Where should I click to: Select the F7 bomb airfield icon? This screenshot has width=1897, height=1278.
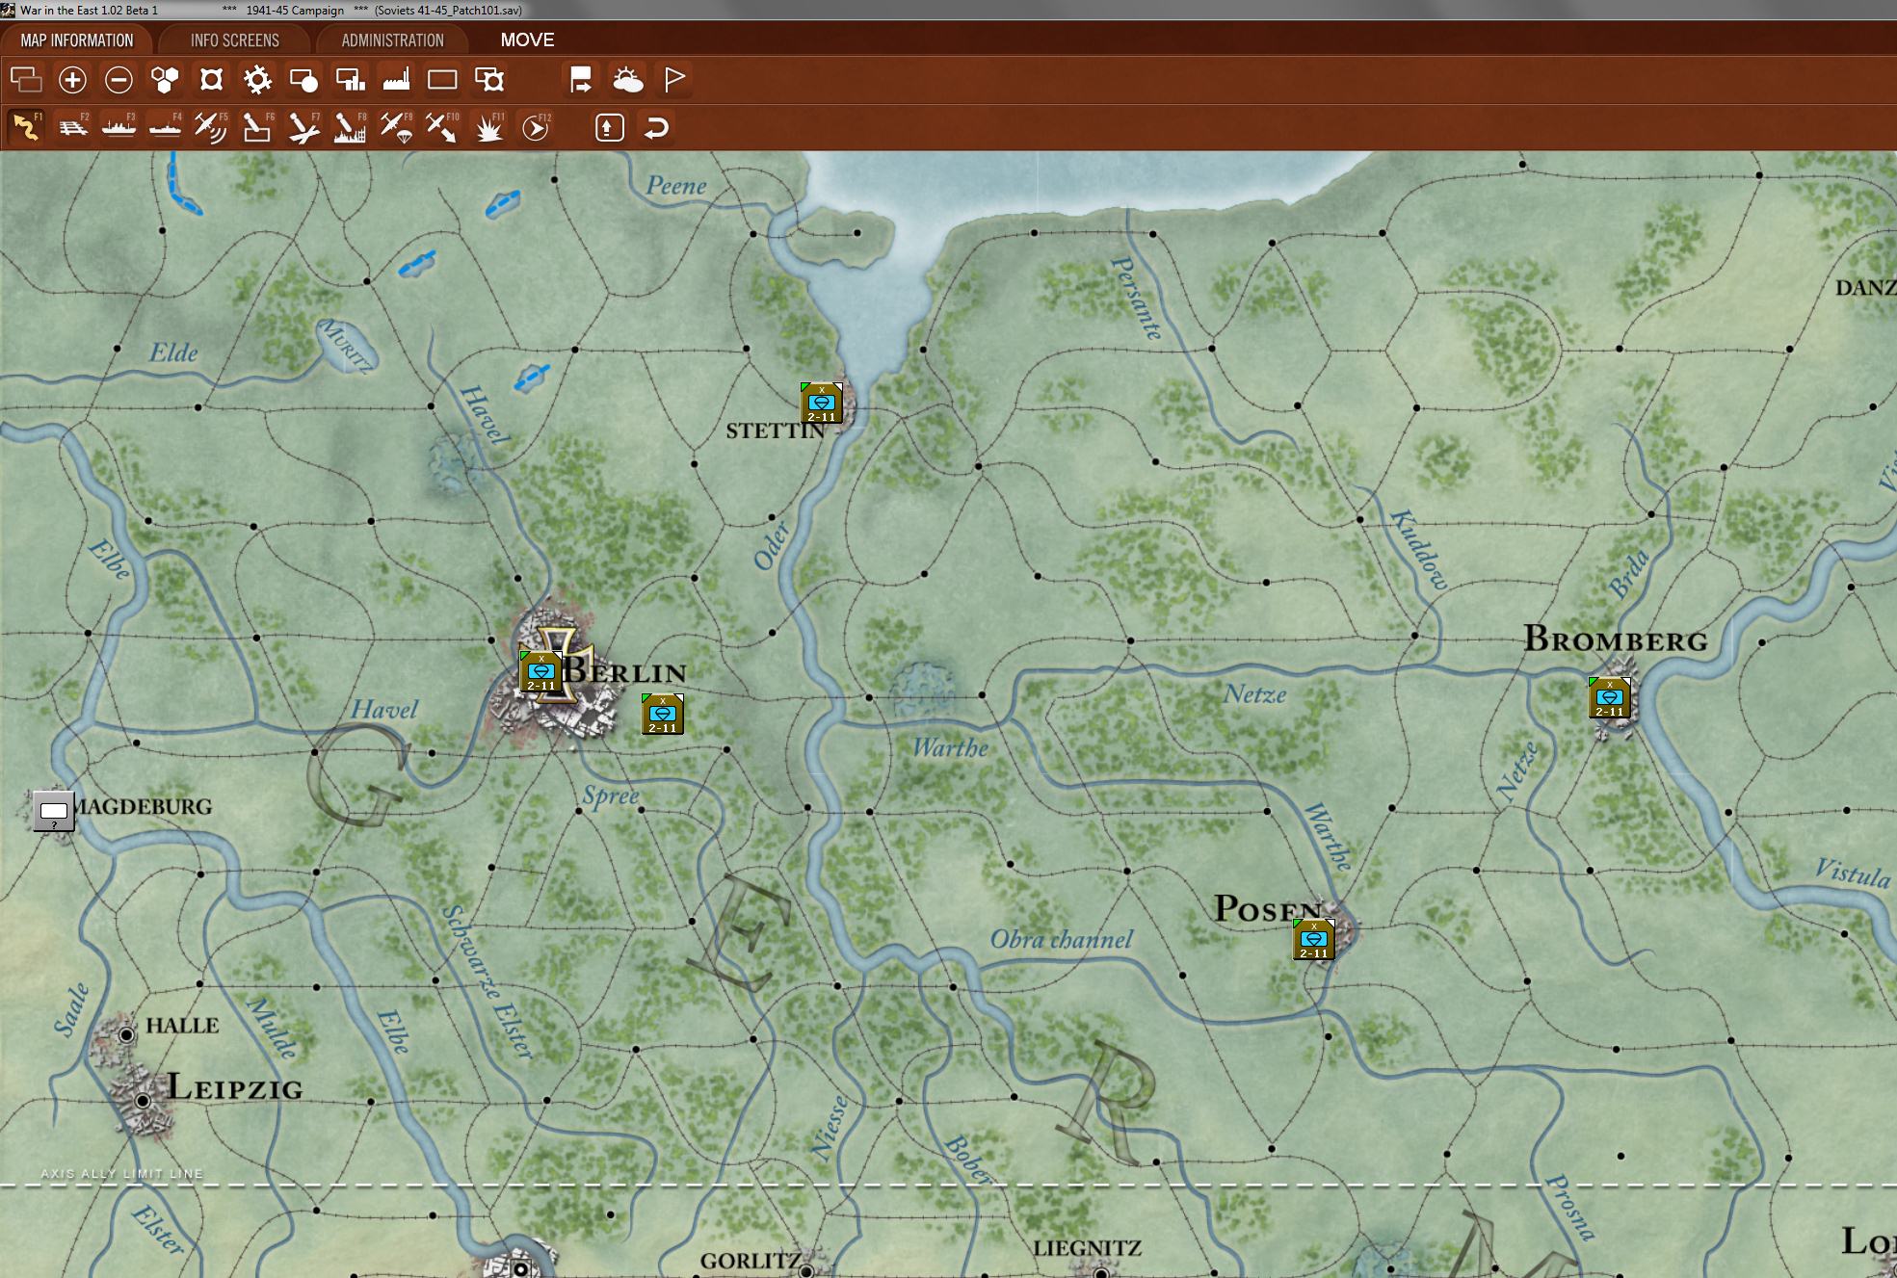pyautogui.click(x=303, y=127)
